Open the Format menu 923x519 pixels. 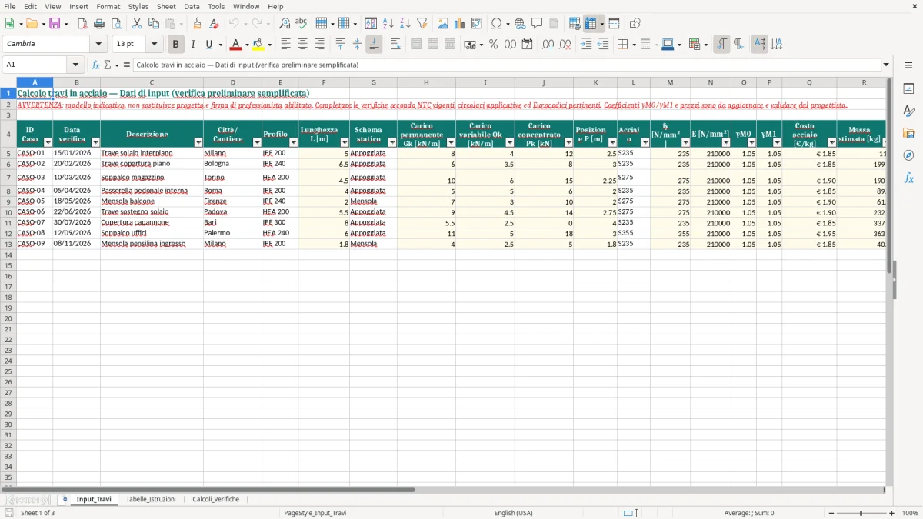108,6
